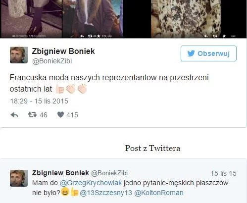Open the 15 lis 15 date link

click(224, 173)
